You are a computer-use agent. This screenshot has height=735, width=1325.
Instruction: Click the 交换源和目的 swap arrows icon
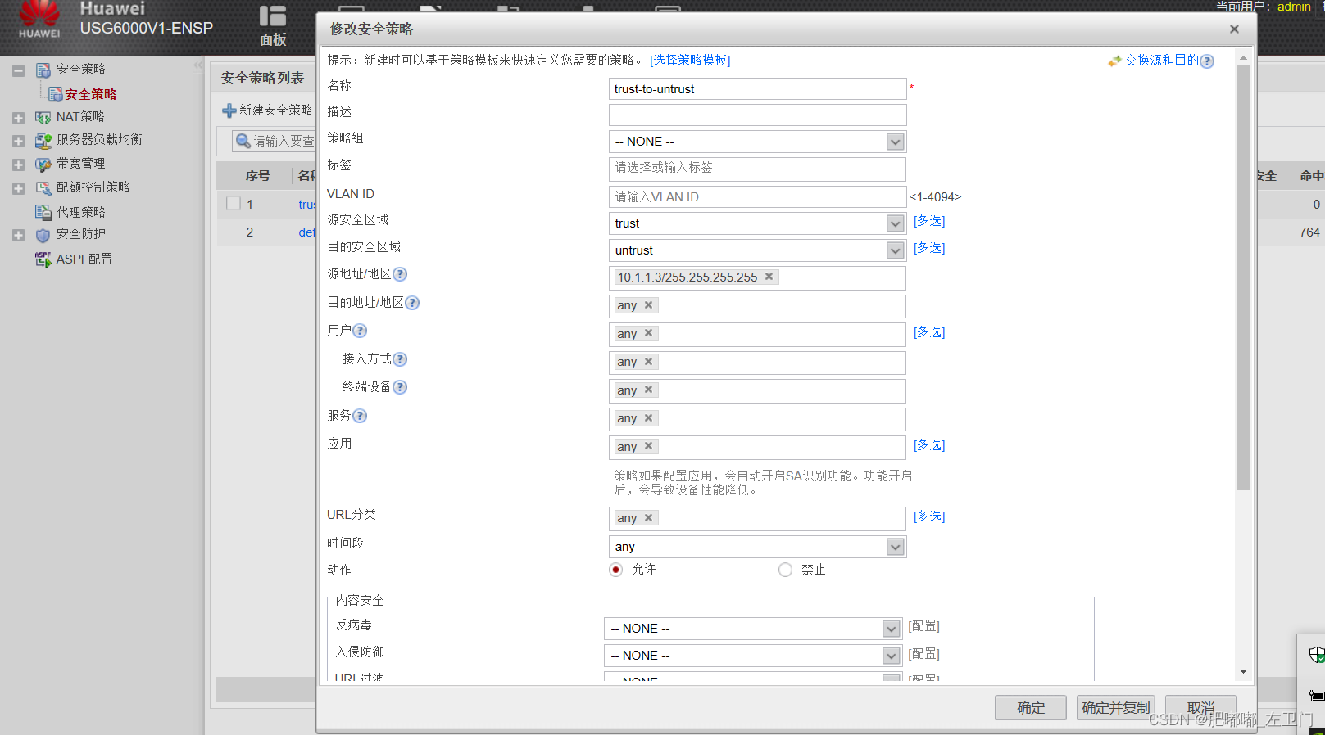tap(1114, 61)
